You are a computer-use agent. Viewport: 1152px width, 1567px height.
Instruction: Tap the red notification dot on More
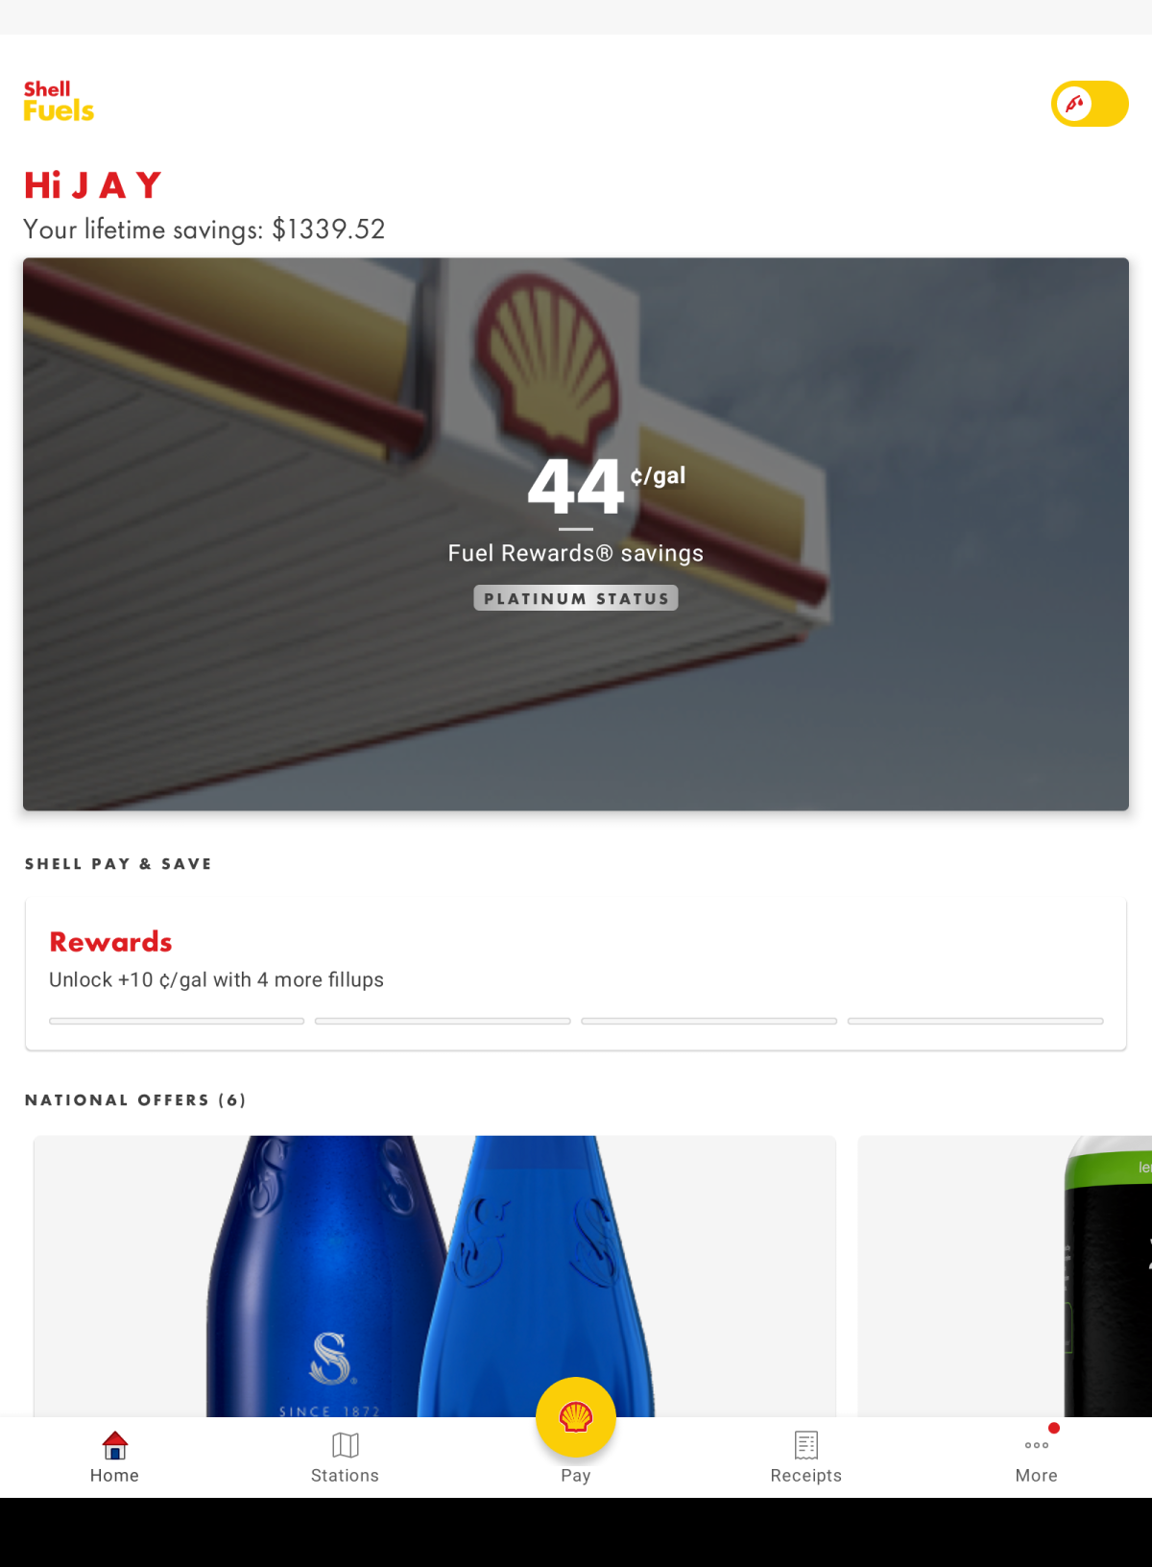click(1054, 1428)
